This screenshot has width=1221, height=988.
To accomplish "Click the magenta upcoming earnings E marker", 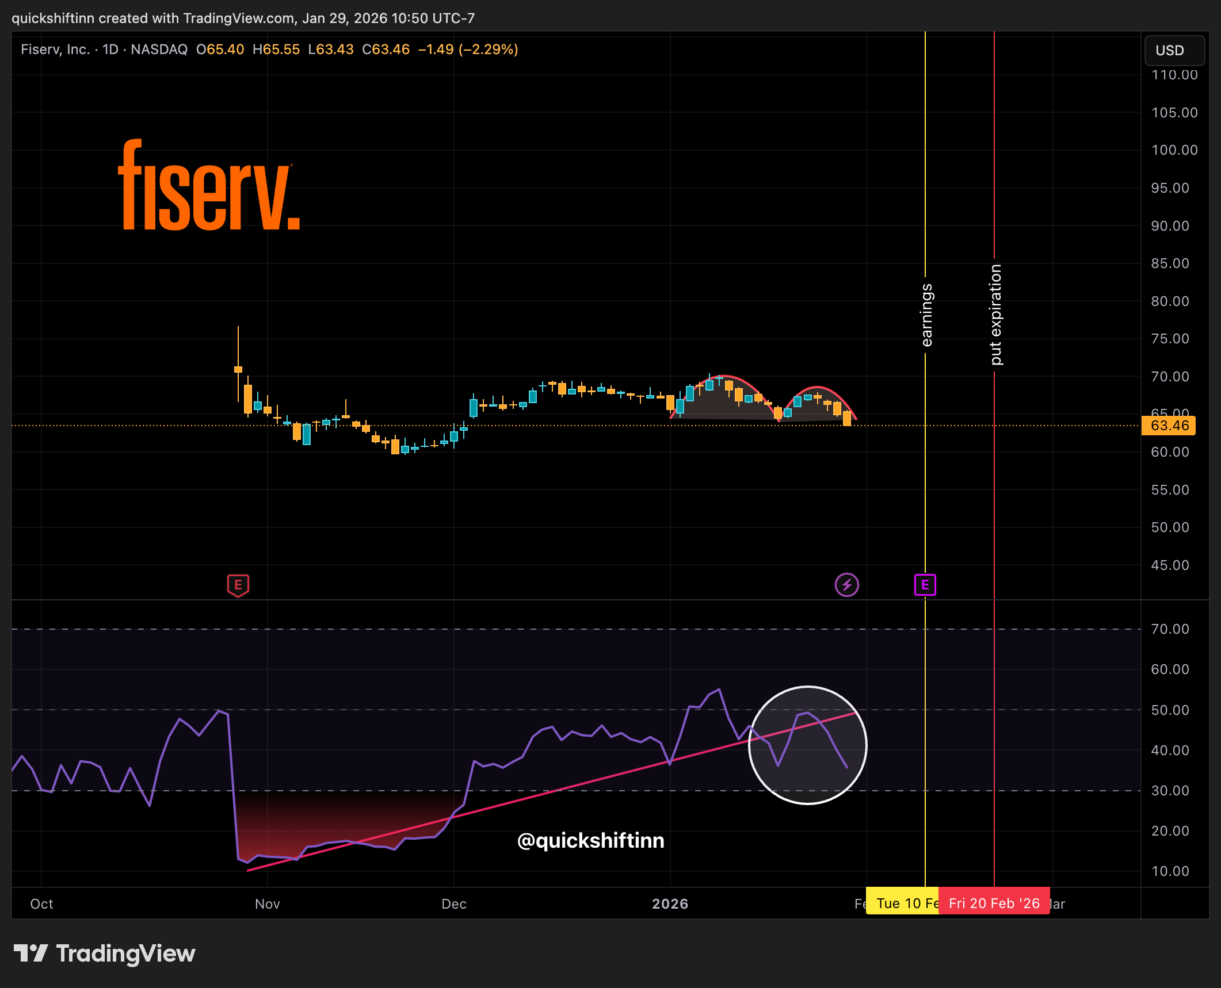I will click(x=925, y=585).
